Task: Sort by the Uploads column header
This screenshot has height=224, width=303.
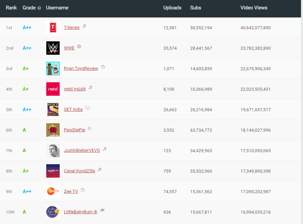Action: (x=172, y=8)
